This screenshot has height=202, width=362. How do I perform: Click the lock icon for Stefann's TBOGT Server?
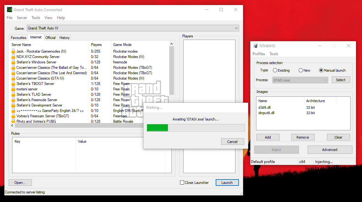click(13, 83)
